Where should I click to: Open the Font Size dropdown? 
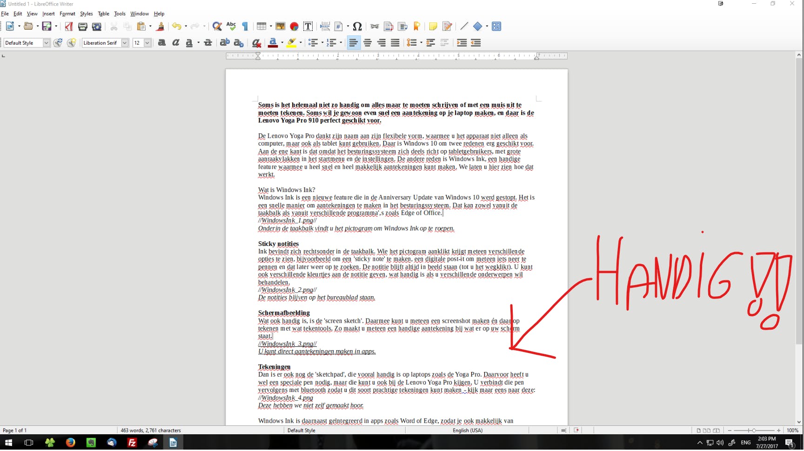[x=147, y=43]
